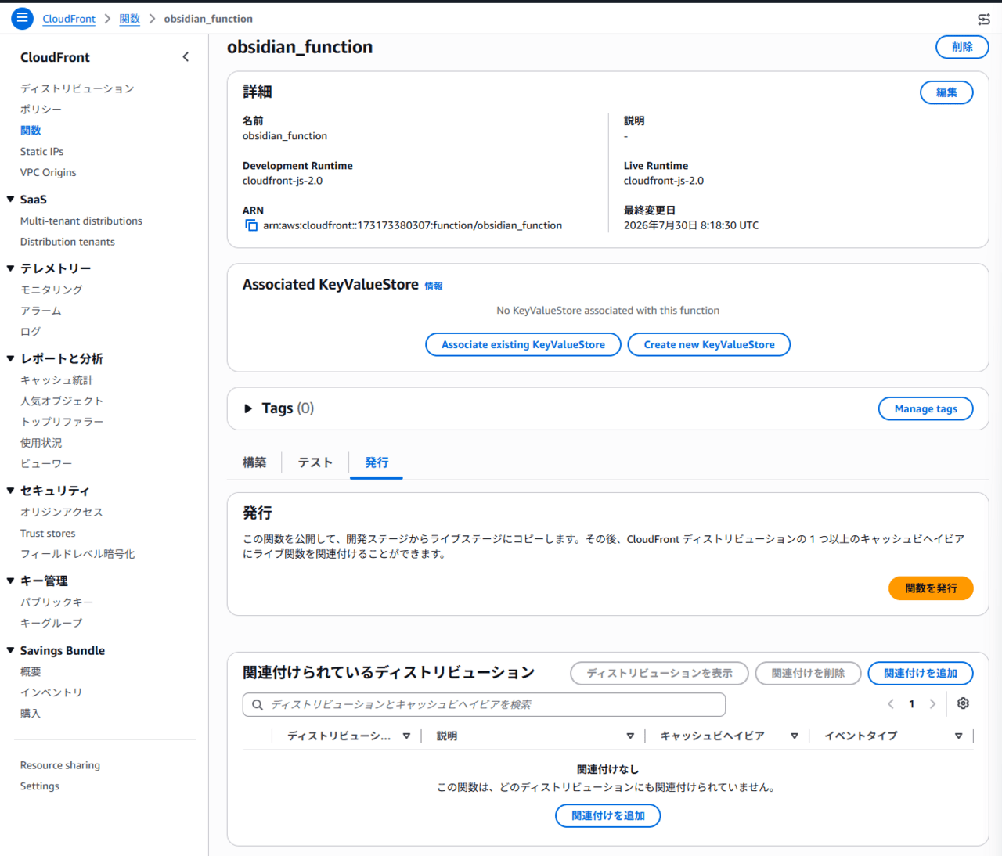Sort by キャッシュビヘイビア column arrow
The height and width of the screenshot is (856, 1002).
tap(795, 736)
